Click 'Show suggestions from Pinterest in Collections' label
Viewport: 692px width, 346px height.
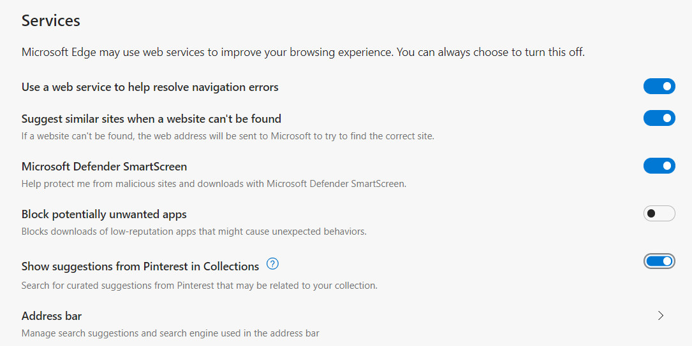[x=140, y=266]
